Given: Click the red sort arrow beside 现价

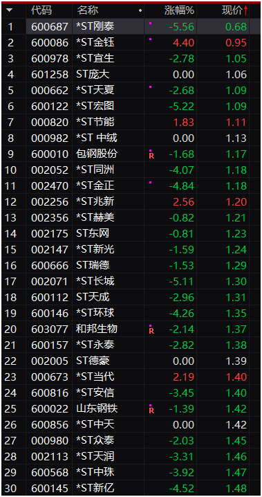Looking at the screenshot, I should coord(245,10).
